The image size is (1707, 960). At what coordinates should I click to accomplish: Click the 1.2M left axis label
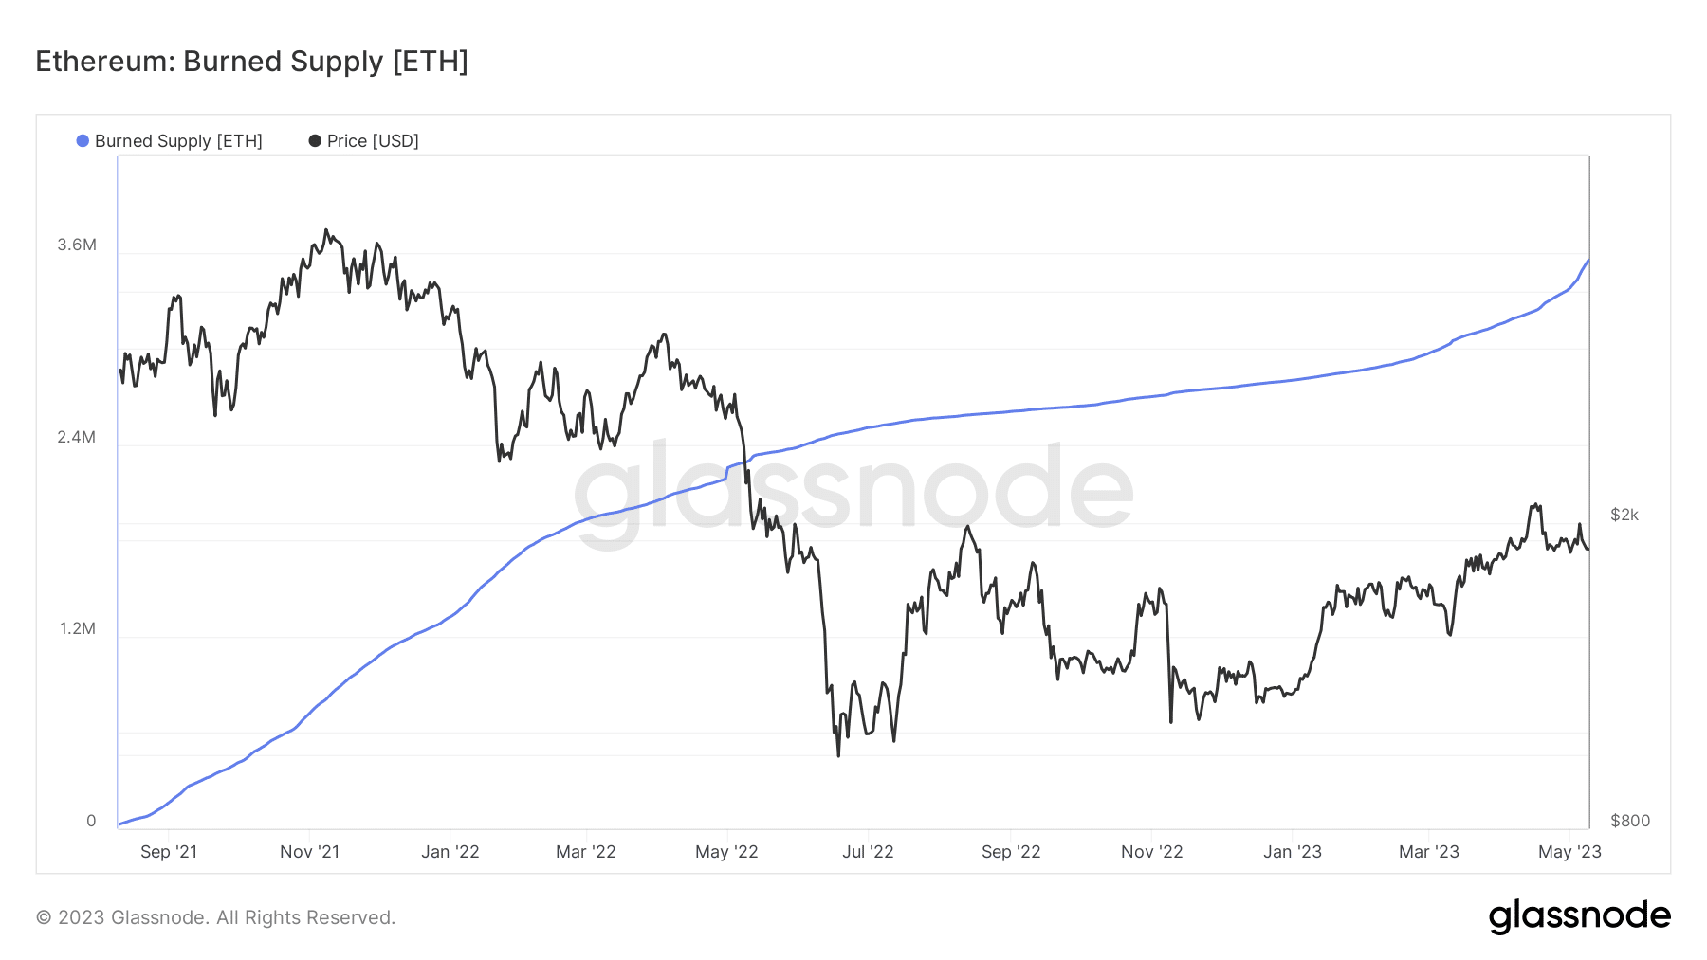coord(77,629)
